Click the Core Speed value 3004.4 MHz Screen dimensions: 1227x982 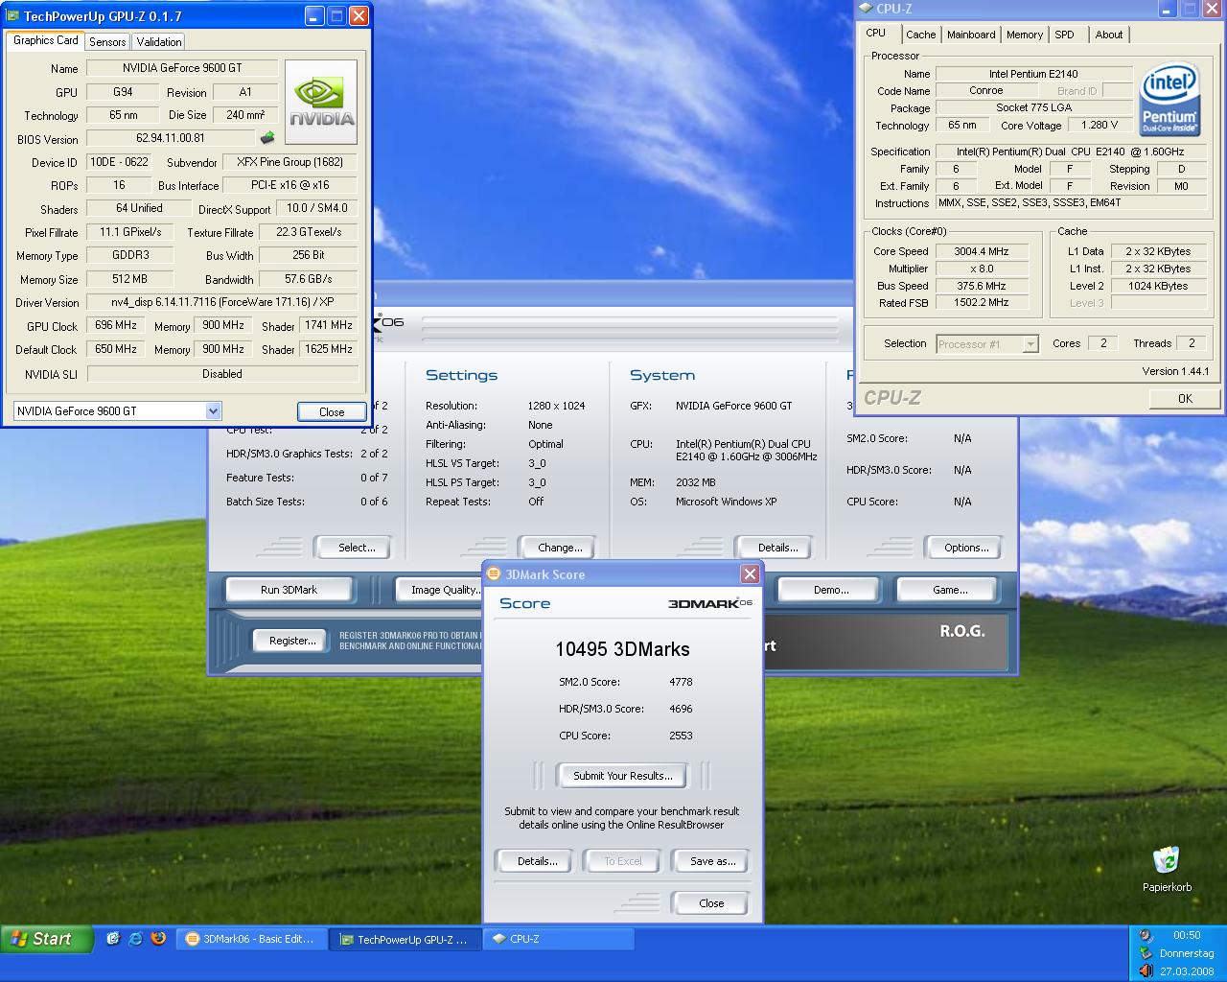[981, 251]
